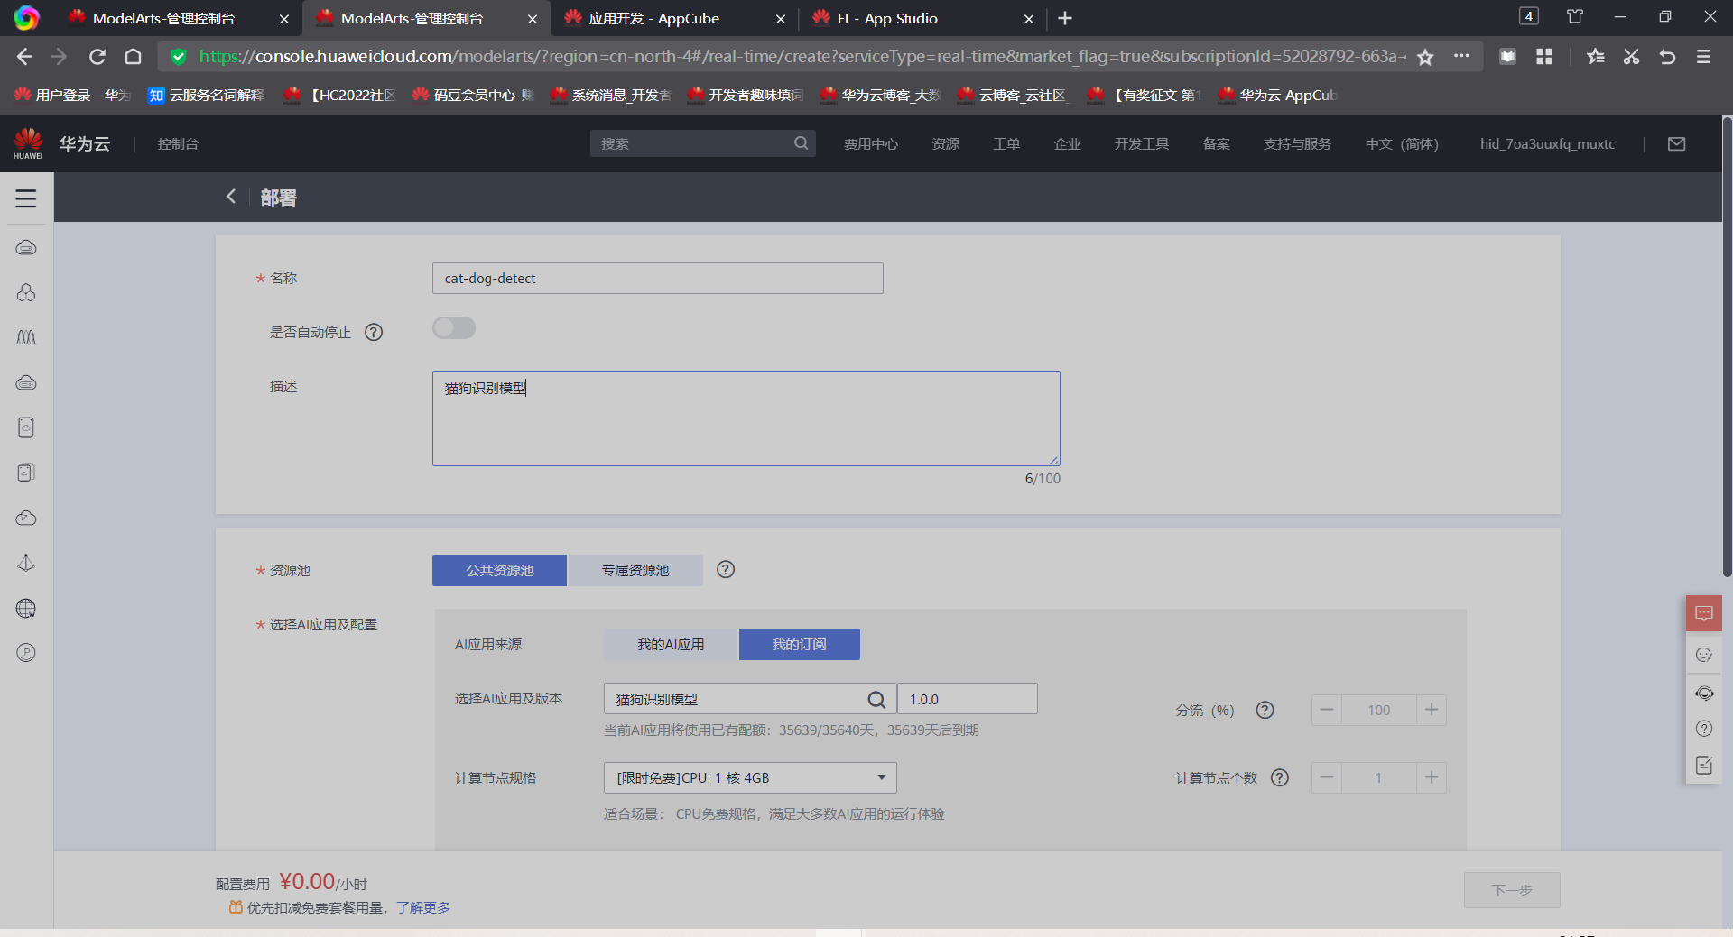1733x937 pixels.
Task: Select 我的AI应用 as source
Action: 671,645
